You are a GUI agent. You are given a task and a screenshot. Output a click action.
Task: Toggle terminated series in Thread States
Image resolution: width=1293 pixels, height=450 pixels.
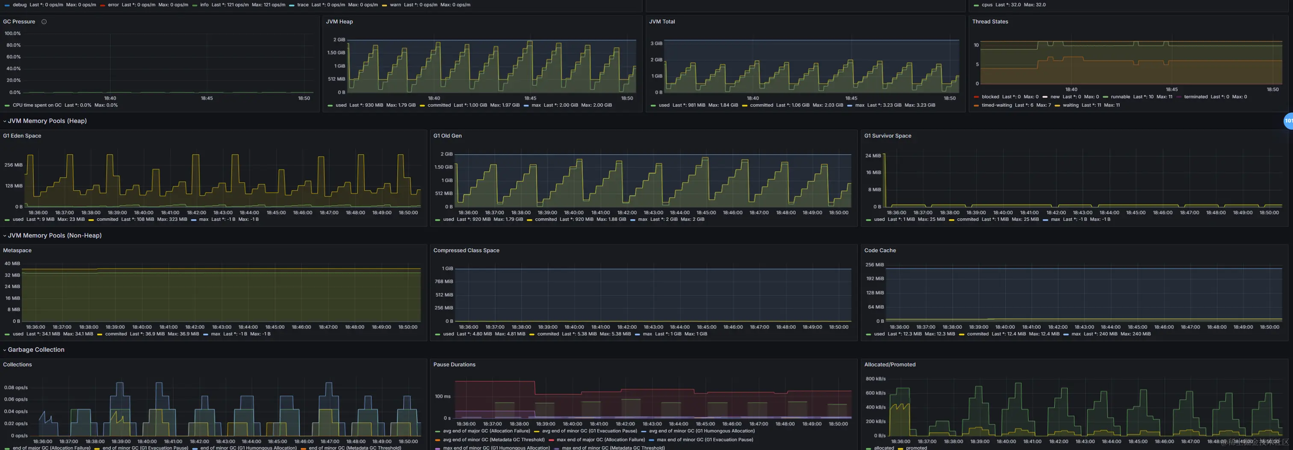pyautogui.click(x=1196, y=97)
